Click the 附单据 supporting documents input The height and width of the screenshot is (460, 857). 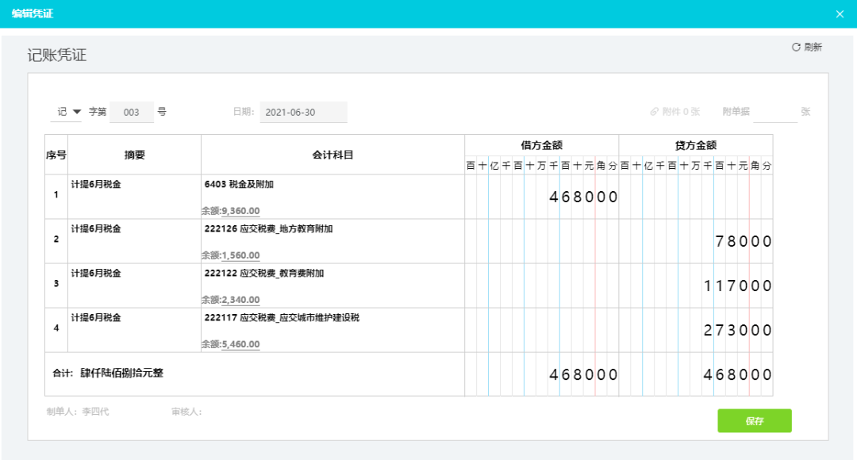(x=775, y=112)
